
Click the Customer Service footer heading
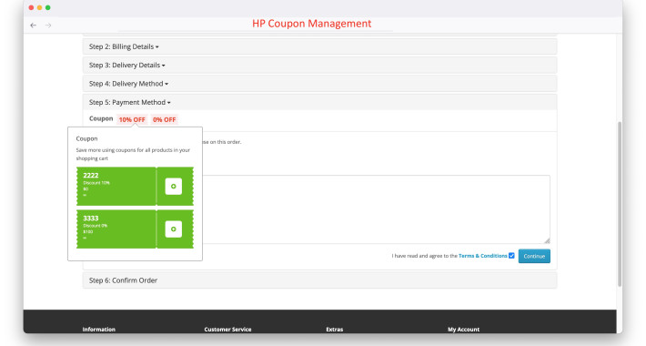(x=227, y=329)
